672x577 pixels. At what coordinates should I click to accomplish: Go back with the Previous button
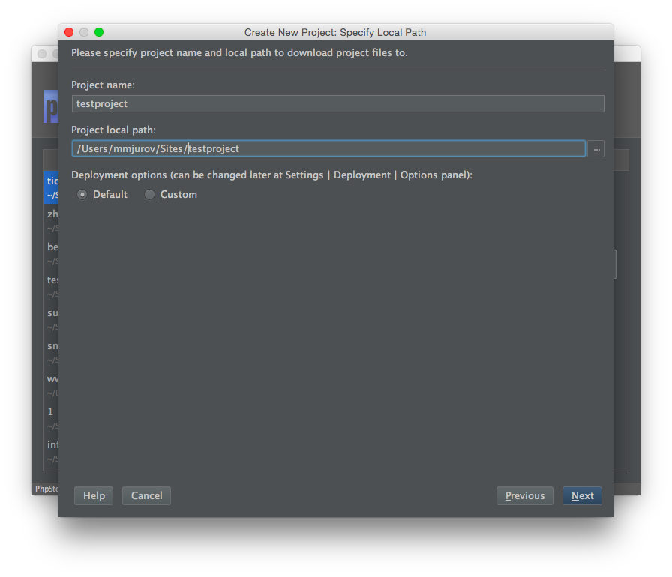pyautogui.click(x=525, y=495)
